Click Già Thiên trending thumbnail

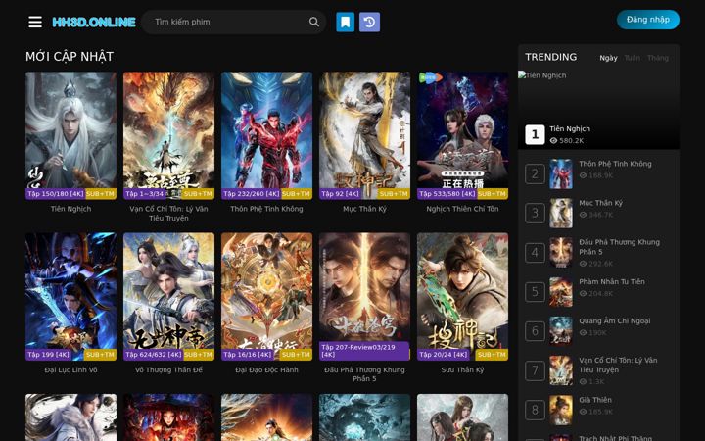click(x=561, y=410)
